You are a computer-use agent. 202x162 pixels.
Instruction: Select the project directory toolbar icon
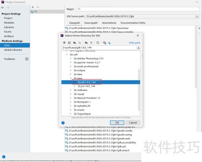[74, 43]
